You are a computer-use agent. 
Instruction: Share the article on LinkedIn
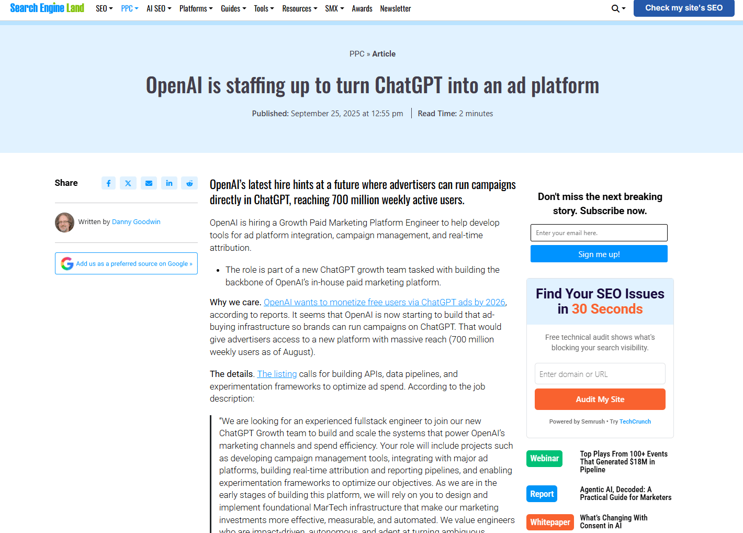[x=169, y=183]
